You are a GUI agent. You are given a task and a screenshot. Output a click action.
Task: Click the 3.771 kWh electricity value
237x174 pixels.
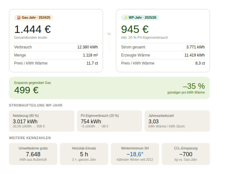click(x=195, y=47)
